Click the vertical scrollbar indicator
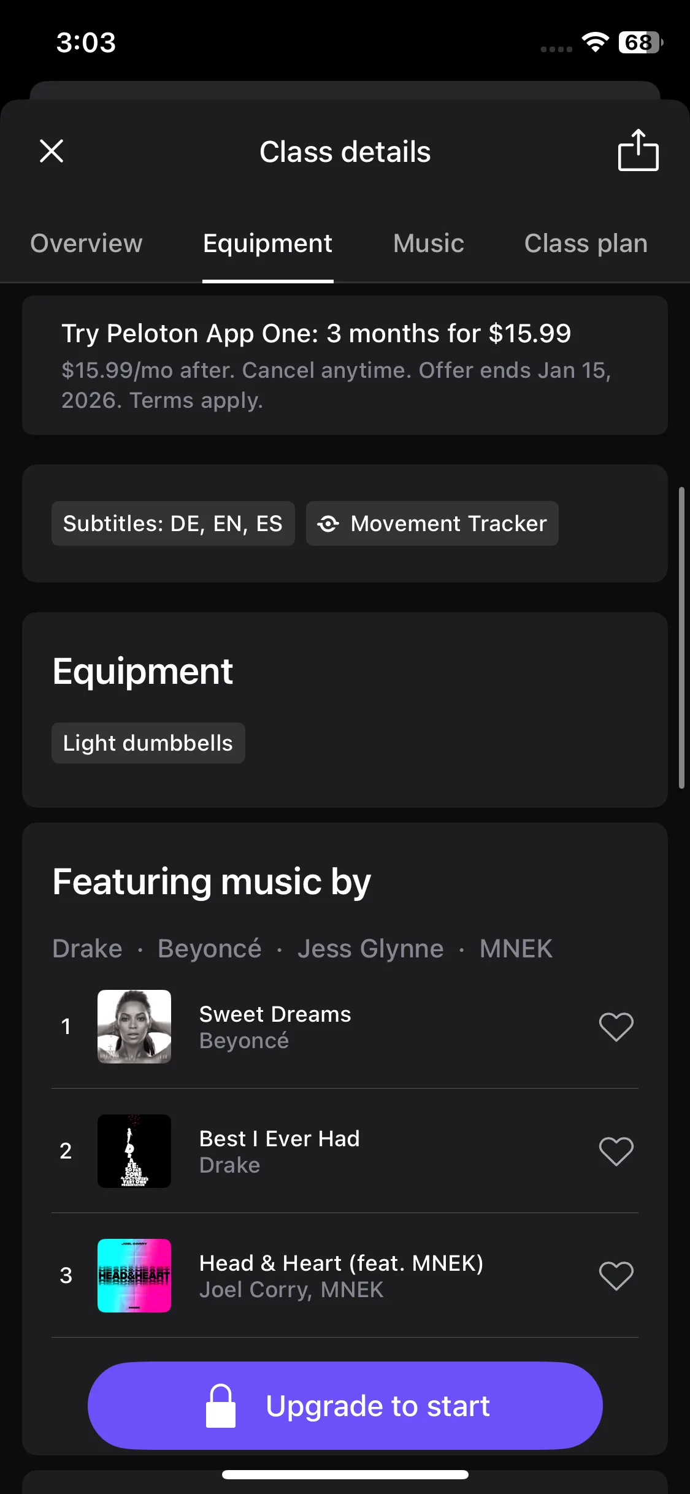Image resolution: width=690 pixels, height=1494 pixels. click(x=681, y=638)
